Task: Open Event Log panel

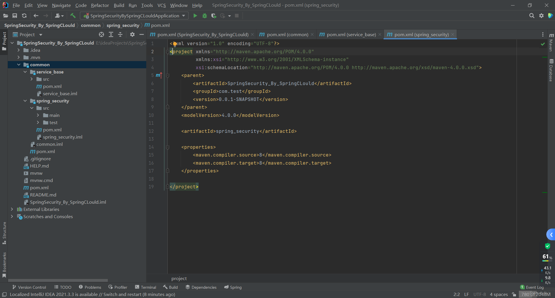Action: click(532, 287)
